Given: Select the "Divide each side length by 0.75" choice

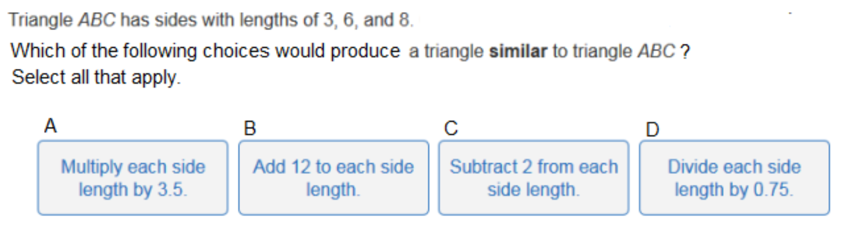Looking at the screenshot, I should point(734,178).
